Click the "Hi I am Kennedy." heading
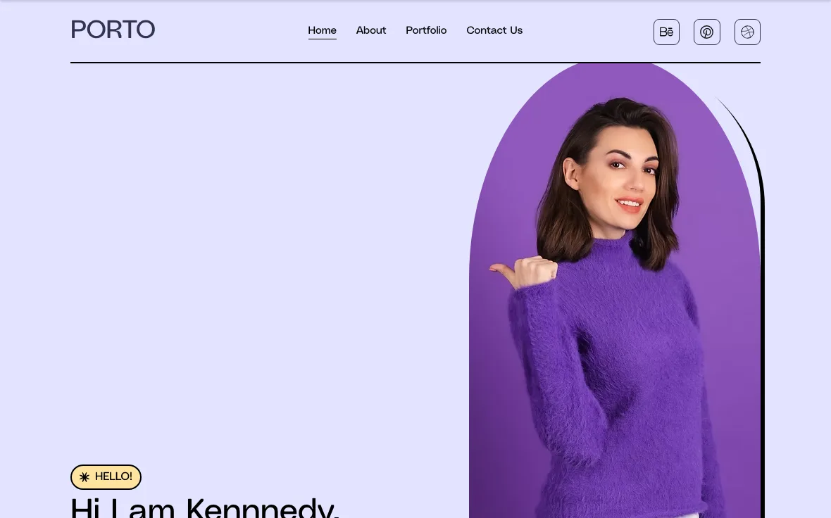831x518 pixels. 204,507
